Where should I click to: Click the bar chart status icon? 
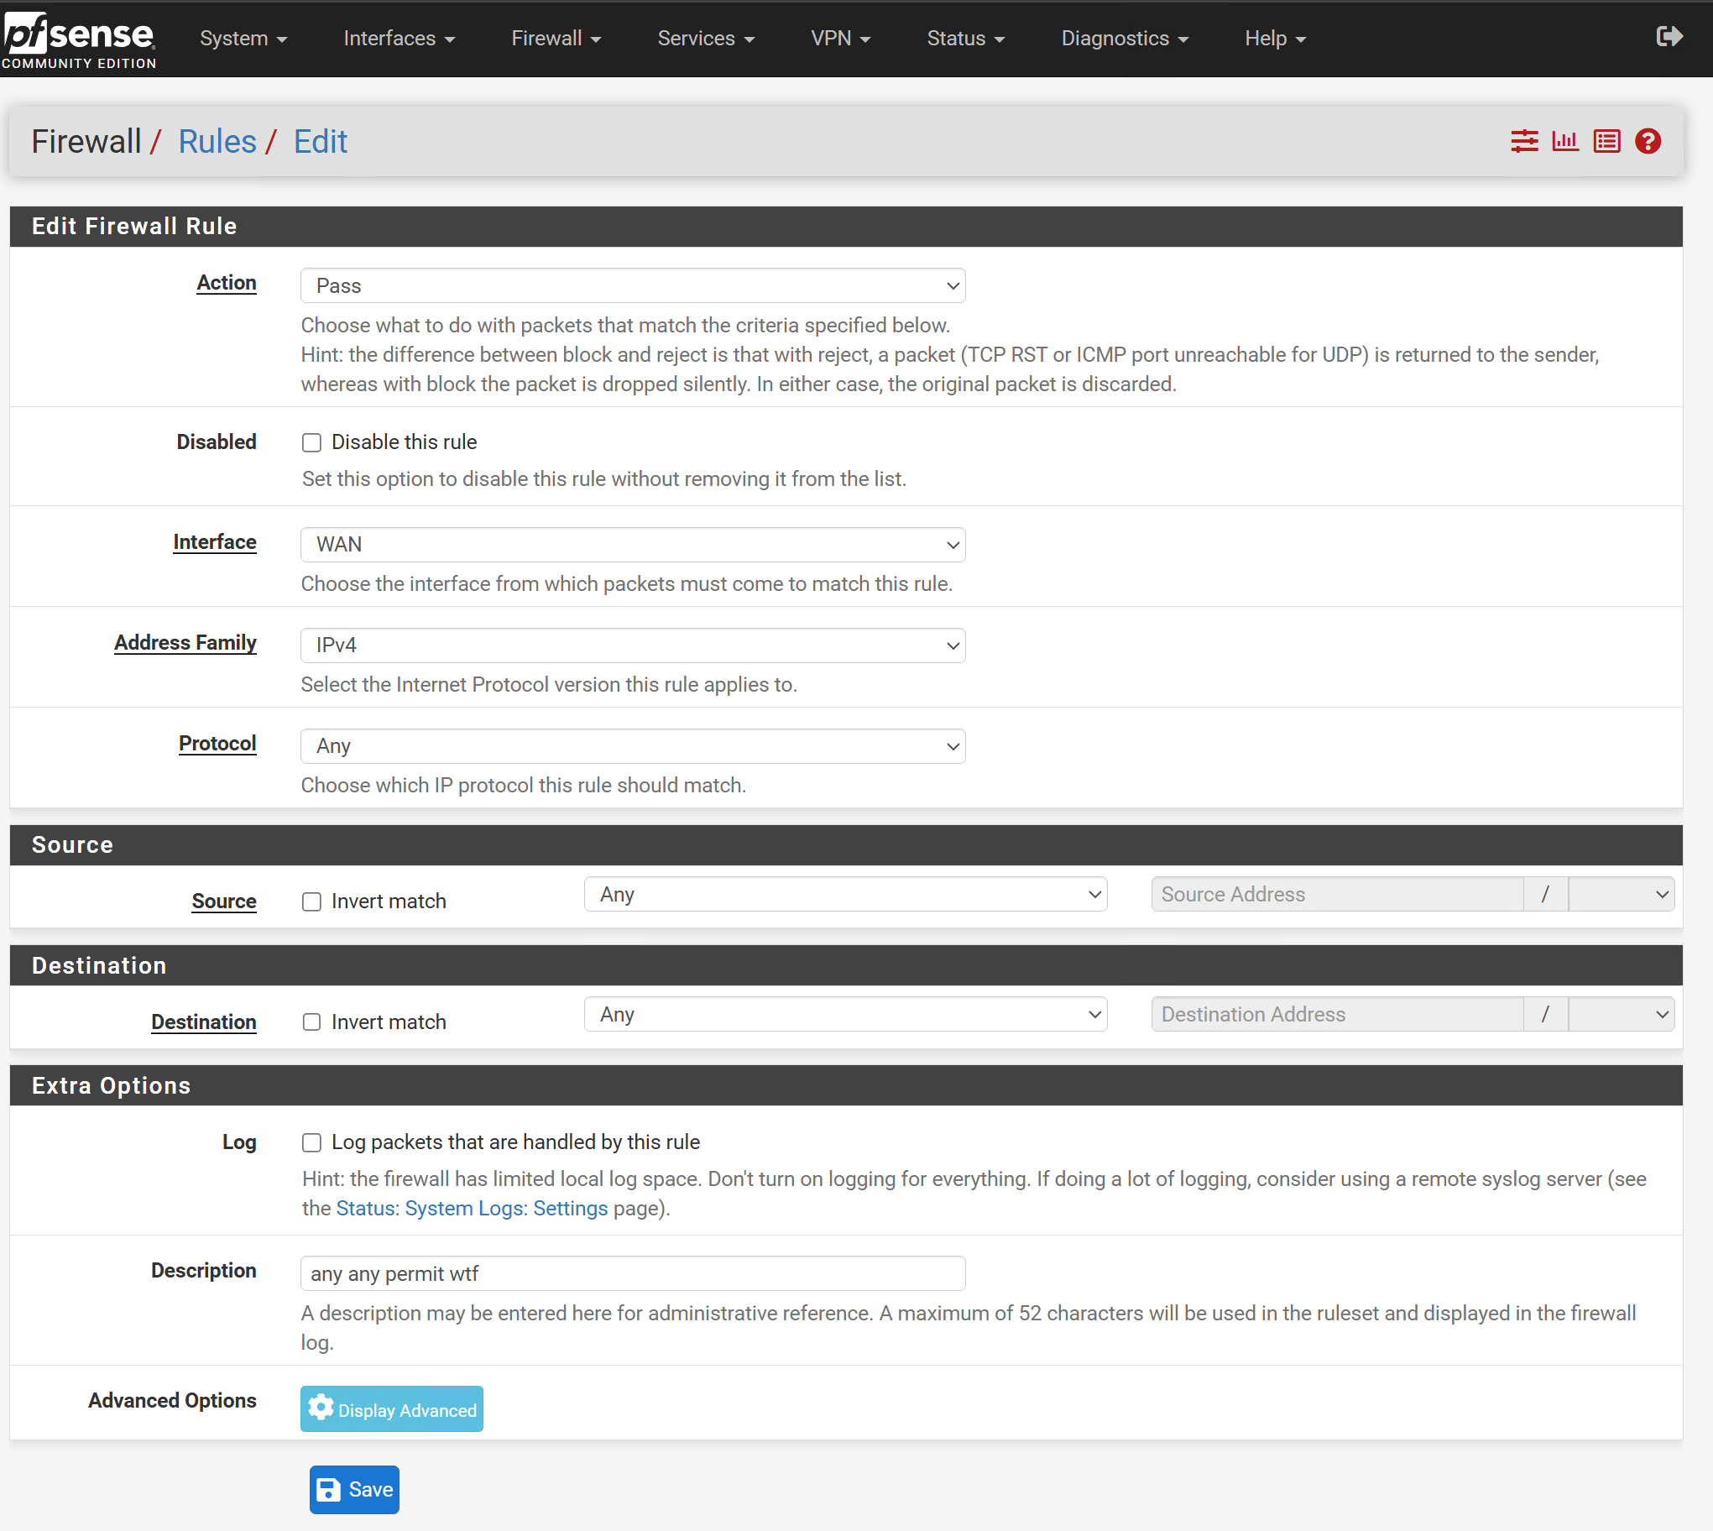[1565, 141]
